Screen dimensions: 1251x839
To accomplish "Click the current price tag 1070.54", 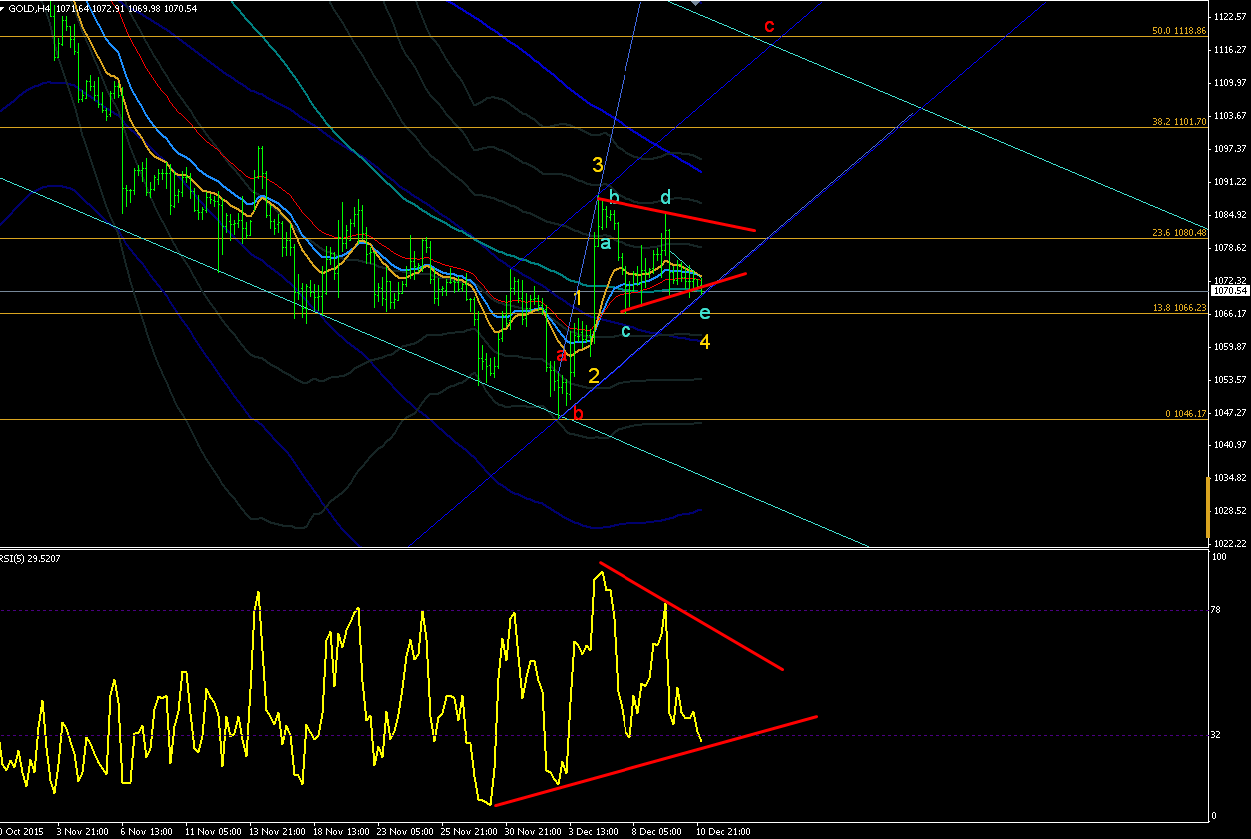I will (1229, 290).
